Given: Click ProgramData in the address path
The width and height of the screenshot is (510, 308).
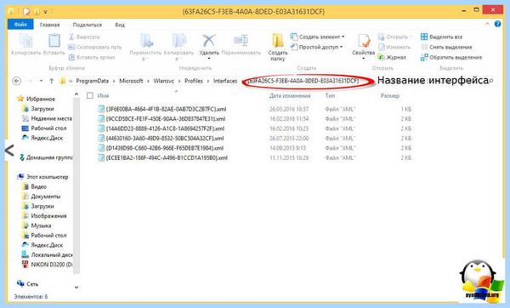Looking at the screenshot, I should pos(93,81).
